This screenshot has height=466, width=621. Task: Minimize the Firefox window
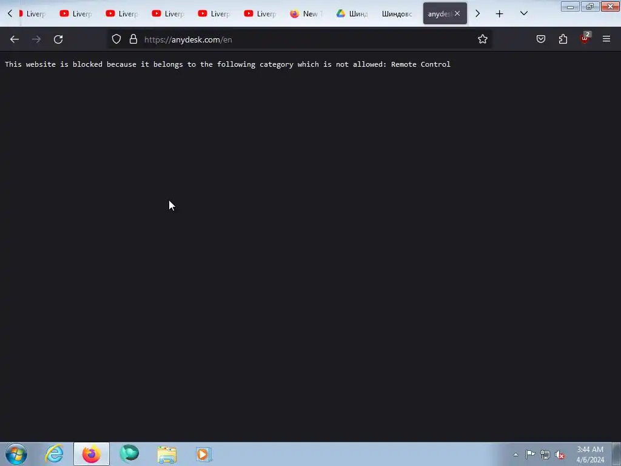click(x=570, y=6)
